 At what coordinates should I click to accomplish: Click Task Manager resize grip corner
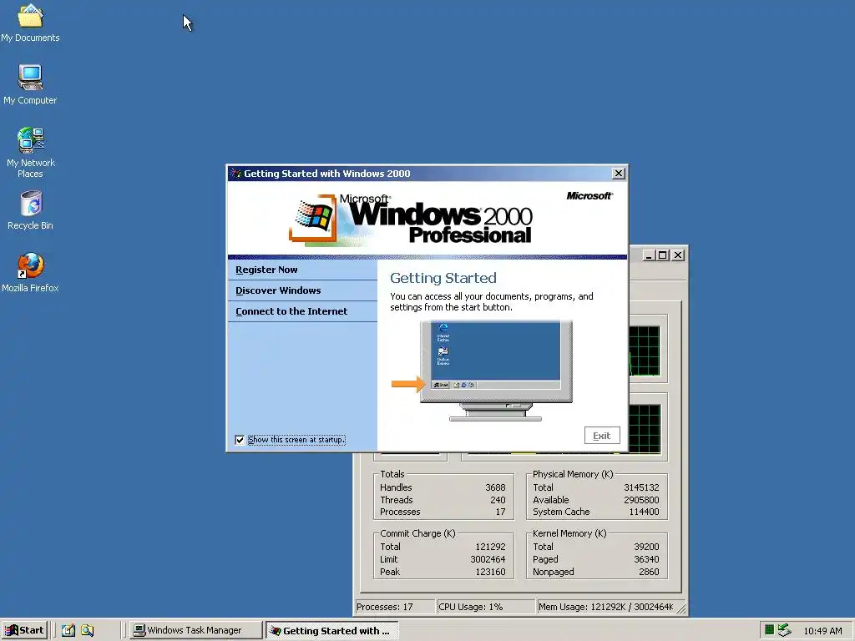[681, 608]
